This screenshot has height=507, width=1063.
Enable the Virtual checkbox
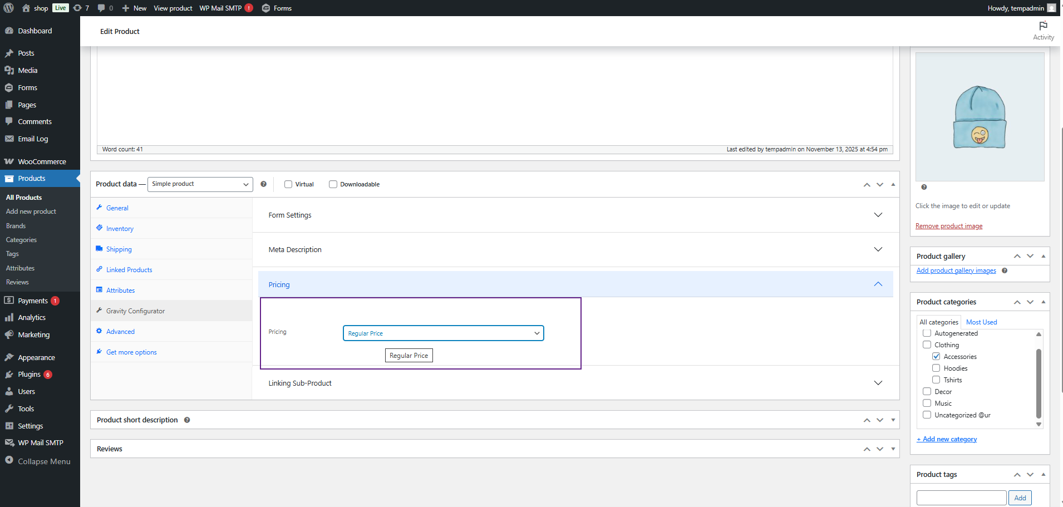[288, 184]
